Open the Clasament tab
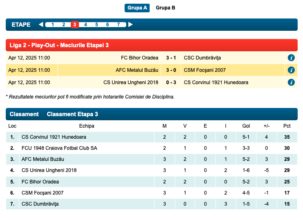This screenshot has height=220, width=303. tap(24, 114)
